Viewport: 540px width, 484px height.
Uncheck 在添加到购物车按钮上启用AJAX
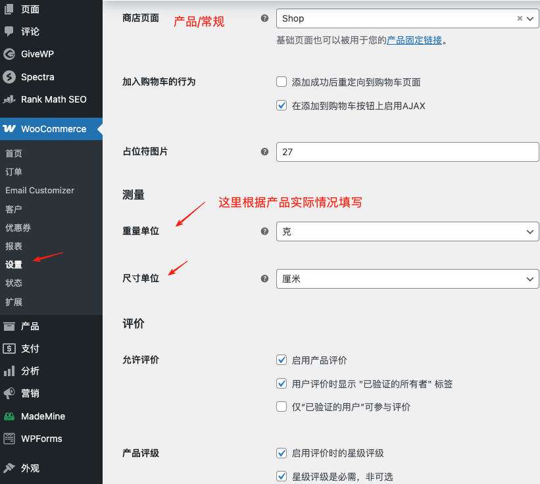point(282,105)
